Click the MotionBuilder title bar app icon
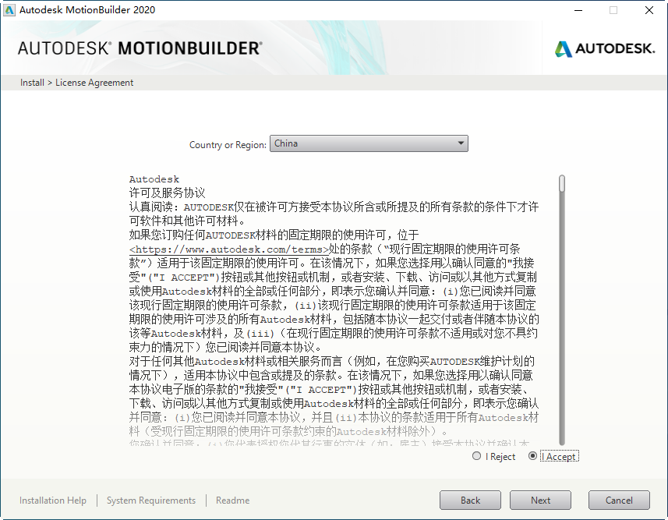The width and height of the screenshot is (668, 520). click(x=9, y=10)
